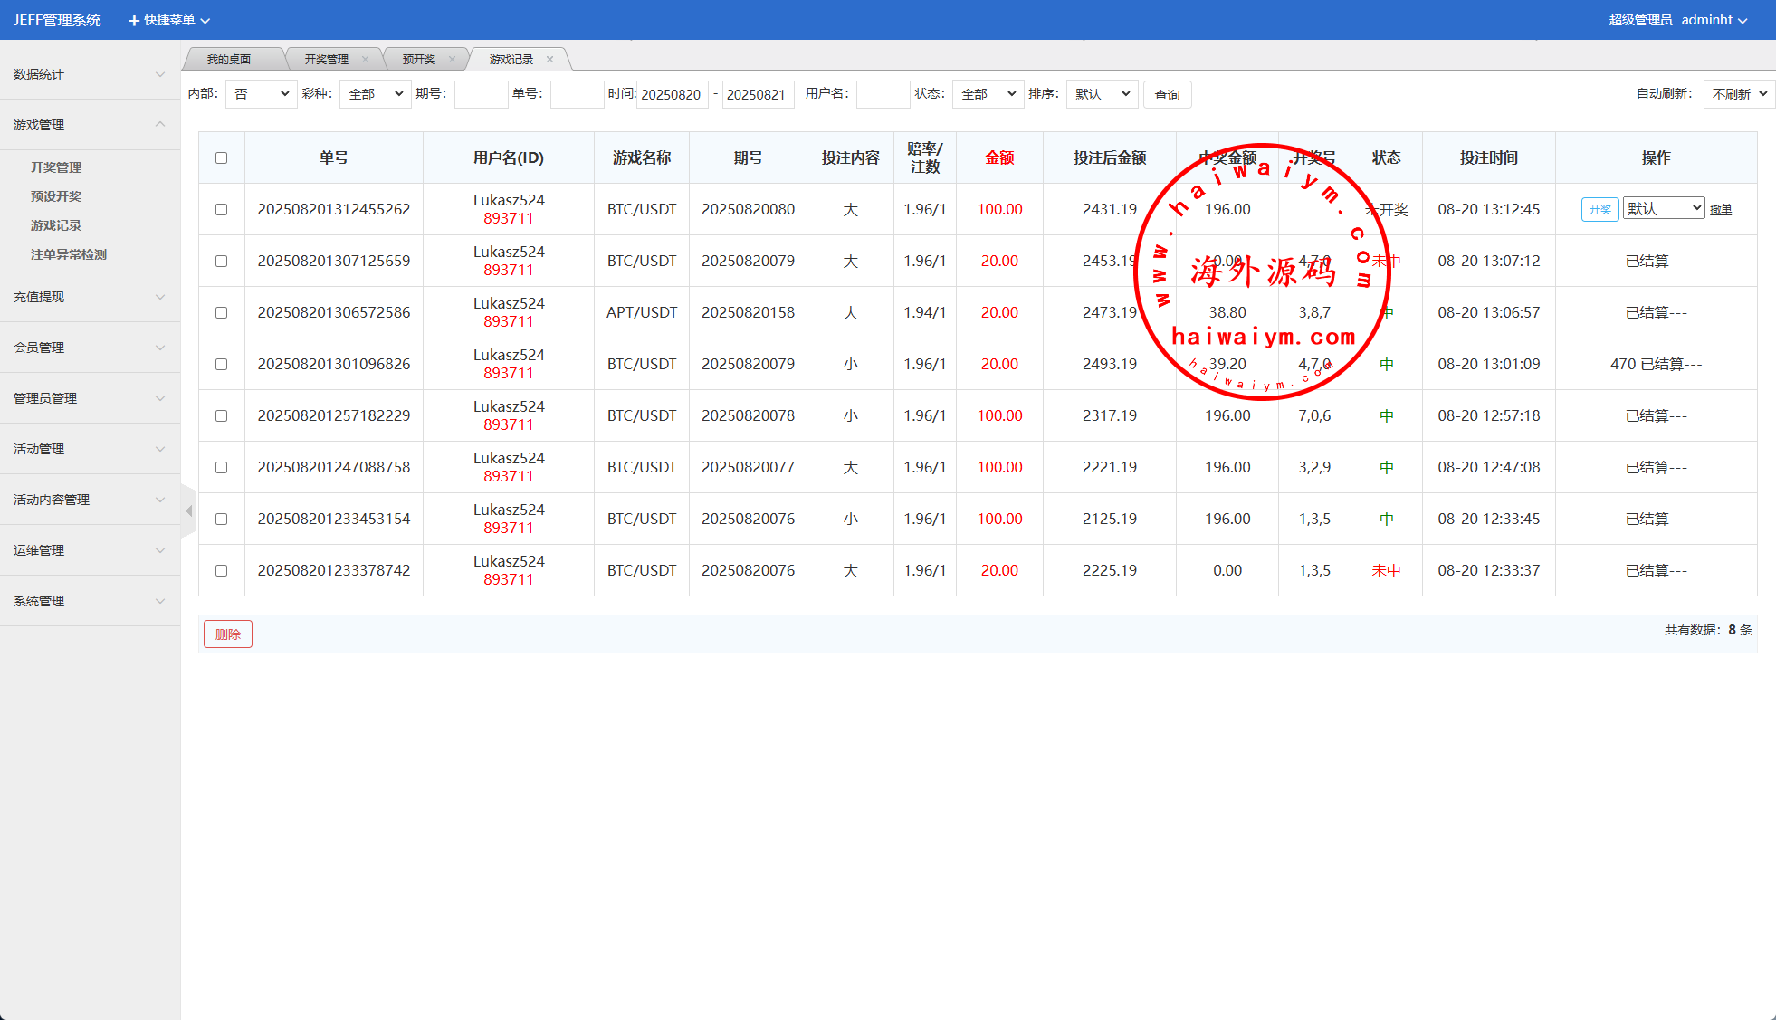Close the 开奖管理 tab via its X icon

click(x=365, y=60)
